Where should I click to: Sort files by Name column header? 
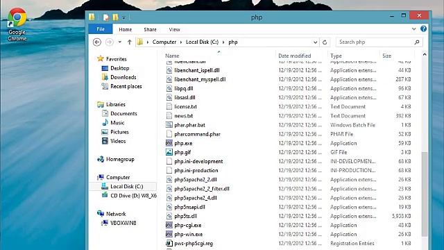click(x=172, y=56)
